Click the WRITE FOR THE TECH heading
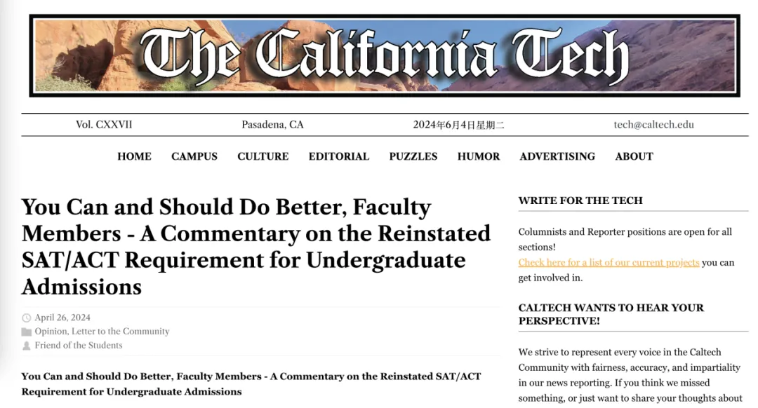Screen dimensions: 758x408 pyautogui.click(x=580, y=200)
